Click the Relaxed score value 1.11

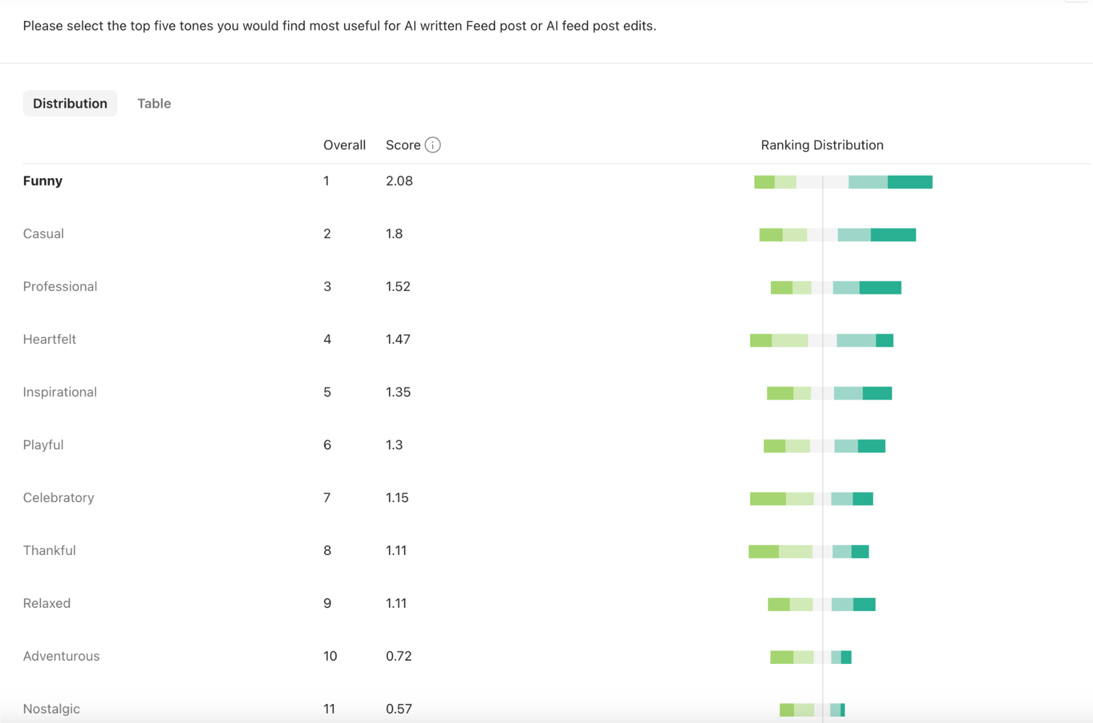click(396, 603)
